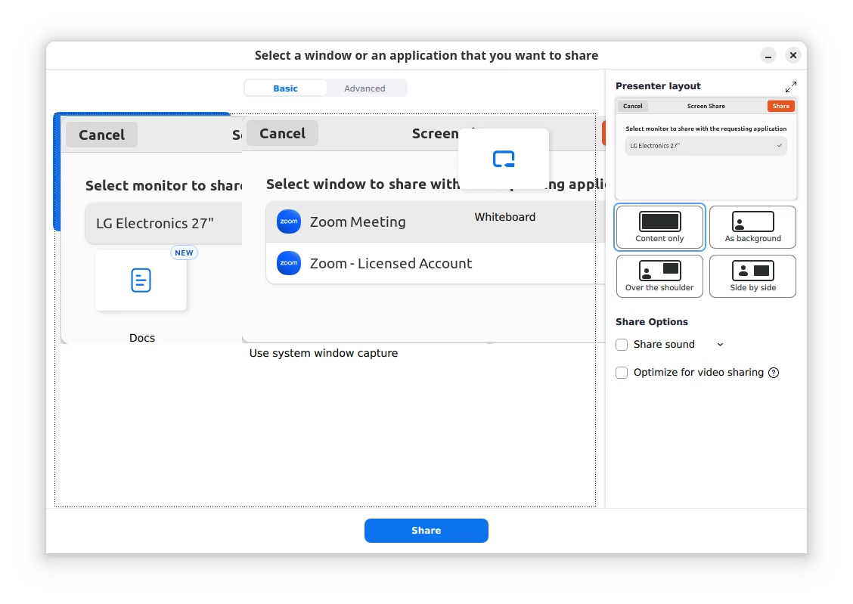The width and height of the screenshot is (853, 604).
Task: Choose the Content only layout
Action: [x=659, y=228]
